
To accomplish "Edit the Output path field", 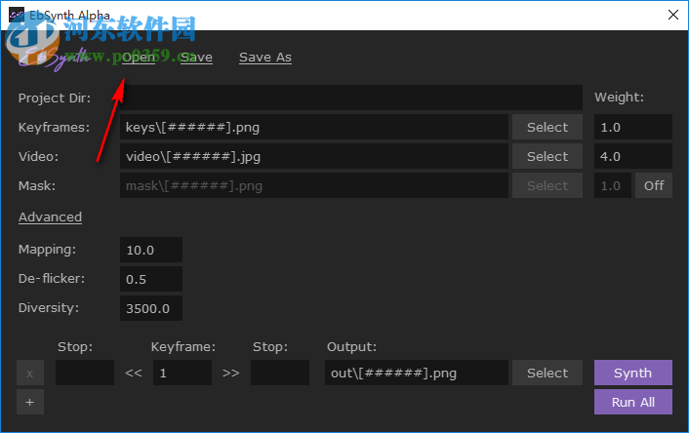I will click(417, 373).
